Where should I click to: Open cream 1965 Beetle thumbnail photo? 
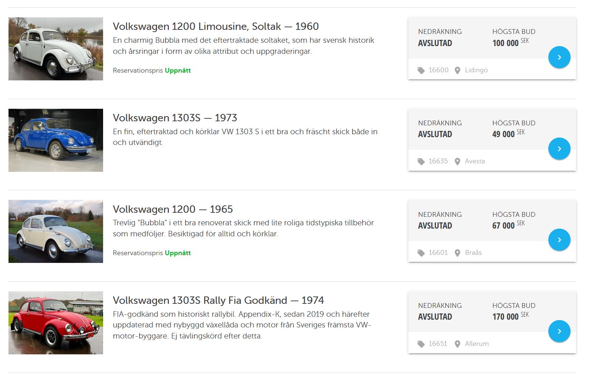[56, 231]
